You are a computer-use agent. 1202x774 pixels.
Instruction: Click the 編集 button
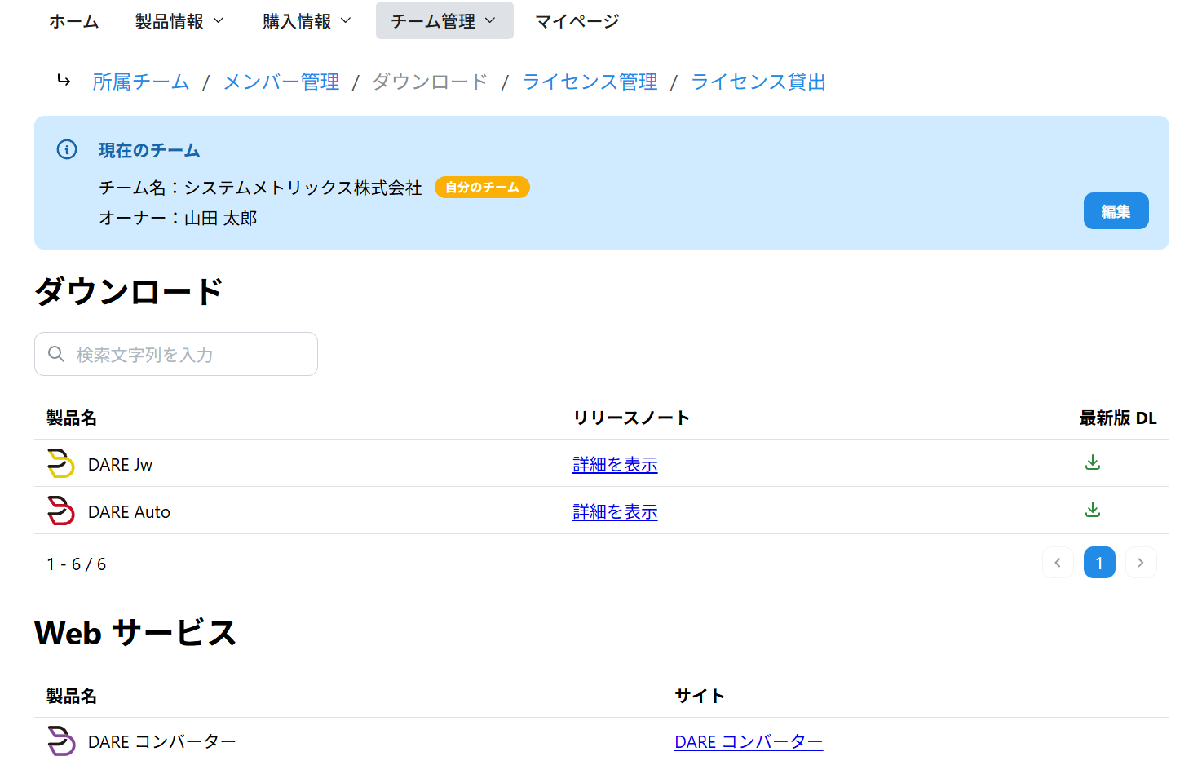pos(1116,211)
